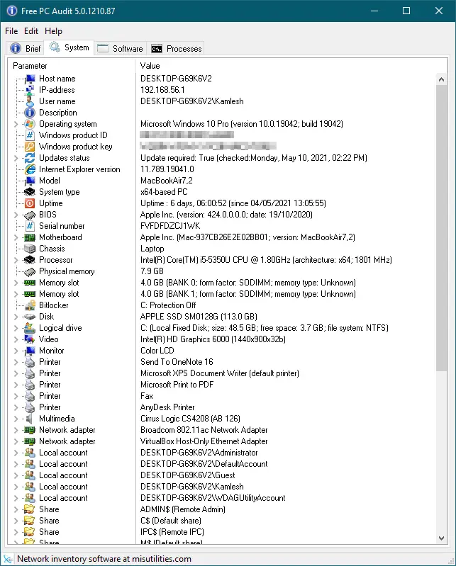Click the ADMIN$ share folder icon

click(x=30, y=509)
